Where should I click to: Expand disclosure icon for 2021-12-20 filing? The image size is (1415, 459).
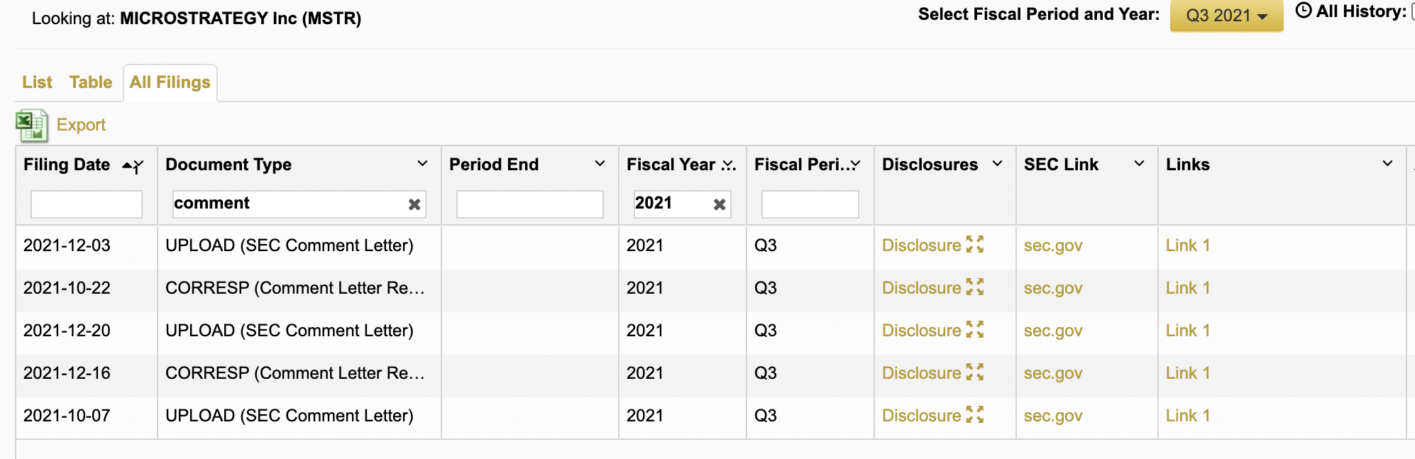coord(975,330)
